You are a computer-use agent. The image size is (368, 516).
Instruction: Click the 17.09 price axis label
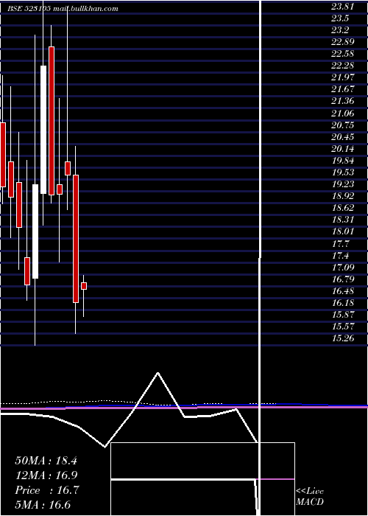[343, 268]
